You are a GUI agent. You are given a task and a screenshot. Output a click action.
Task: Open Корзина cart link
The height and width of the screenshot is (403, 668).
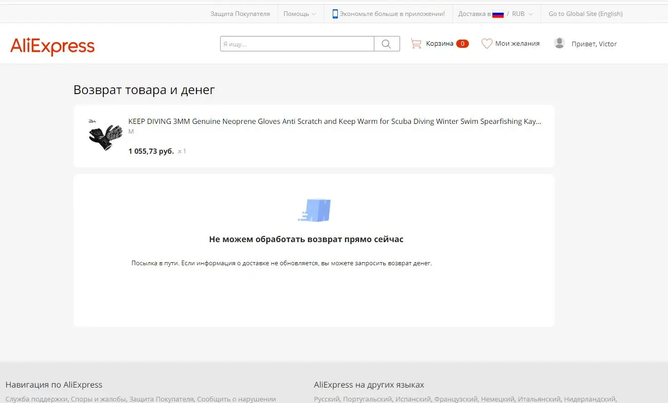440,44
